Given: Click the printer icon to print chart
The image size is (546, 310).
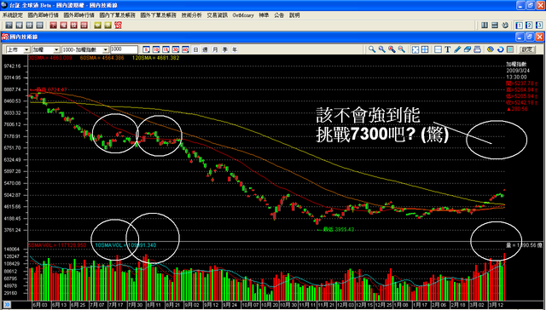Looking at the screenshot, I should tap(477, 49).
